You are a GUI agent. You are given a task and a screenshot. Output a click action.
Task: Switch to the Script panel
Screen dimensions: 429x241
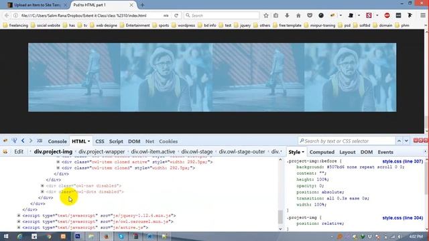(116, 141)
